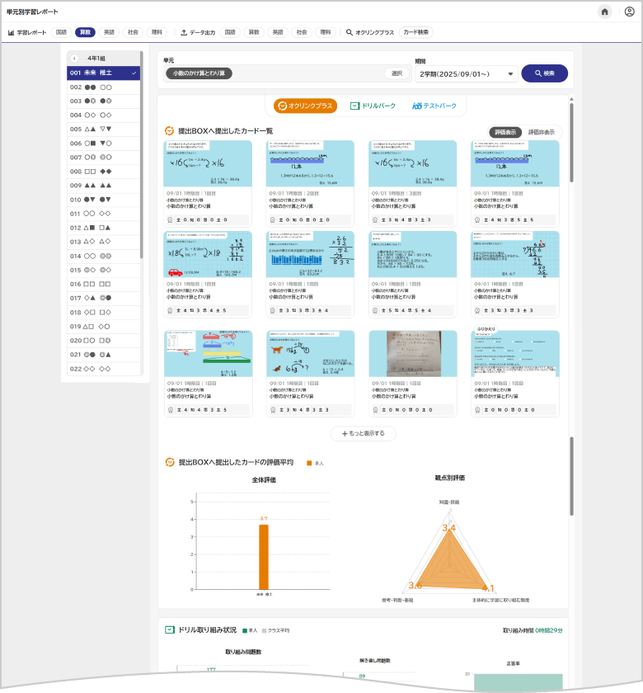Click the データ出力 upload icon
643x693 pixels.
point(184,32)
